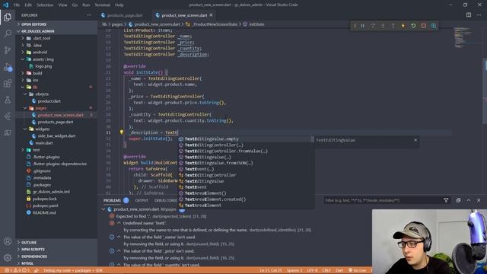Open side_bar_widget.dart file

point(56,136)
